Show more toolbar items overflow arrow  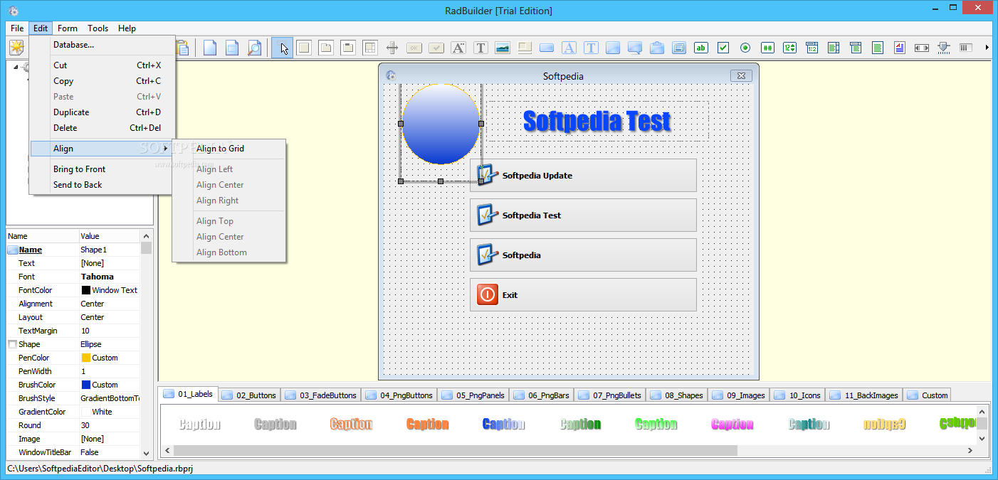pyautogui.click(x=987, y=48)
